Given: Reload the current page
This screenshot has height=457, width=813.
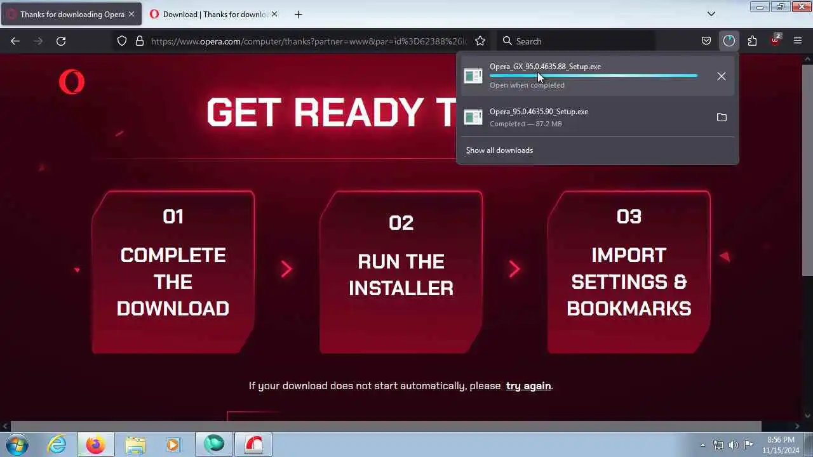Looking at the screenshot, I should (x=61, y=41).
